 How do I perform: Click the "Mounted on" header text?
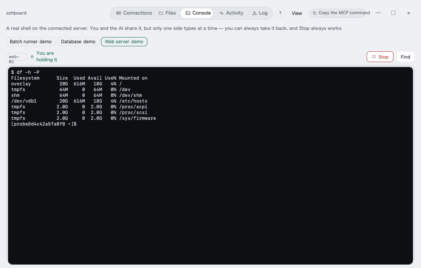click(133, 78)
